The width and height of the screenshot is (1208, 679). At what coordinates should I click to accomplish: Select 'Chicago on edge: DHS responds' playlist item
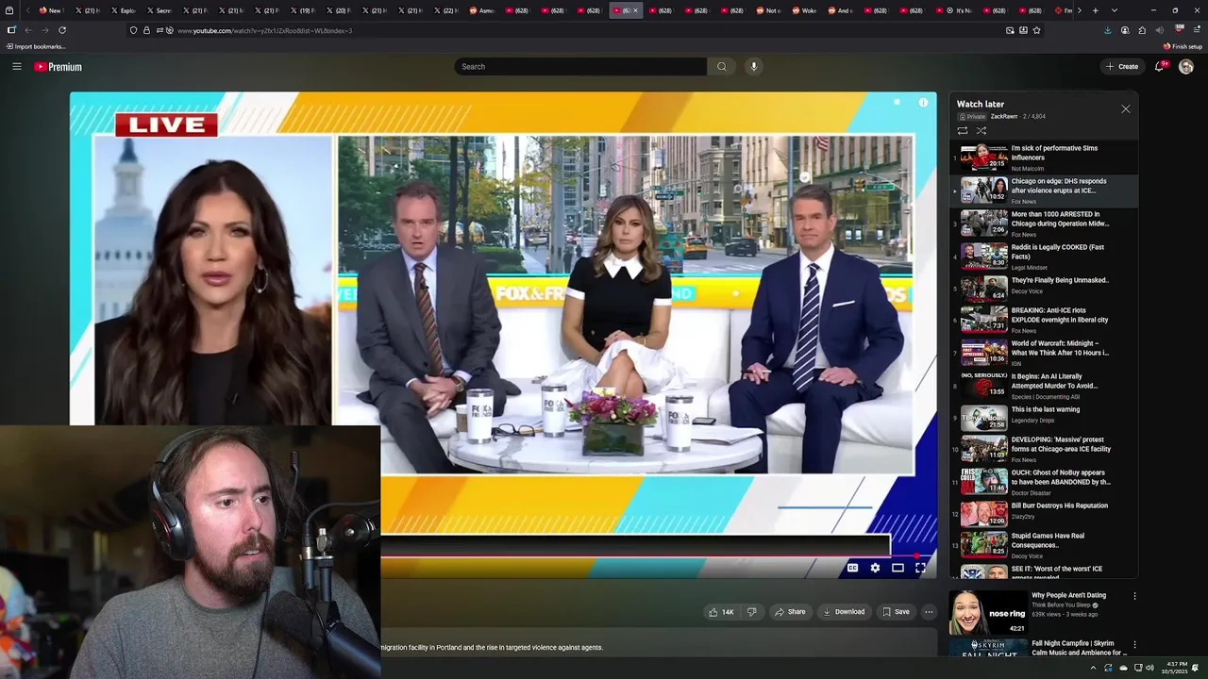click(x=1043, y=190)
